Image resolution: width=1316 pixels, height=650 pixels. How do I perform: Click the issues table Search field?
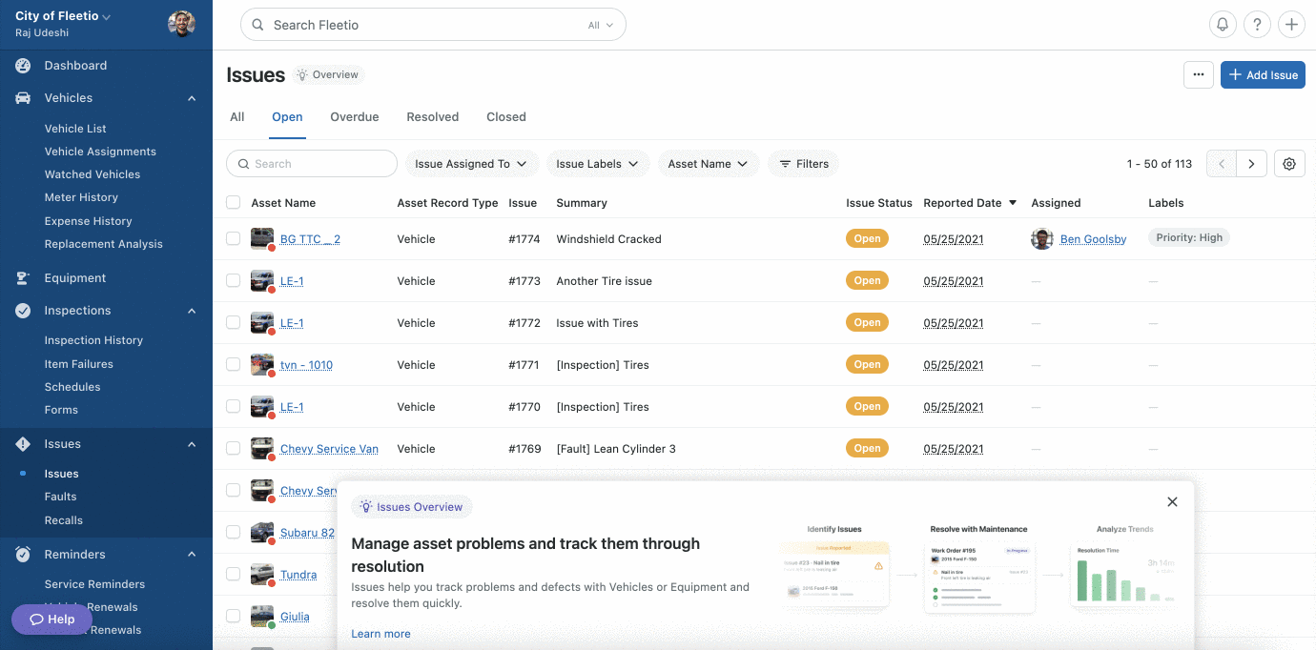tap(312, 164)
